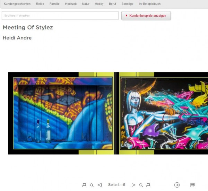
Task: Open the Beruf category
Action: [x=112, y=4]
